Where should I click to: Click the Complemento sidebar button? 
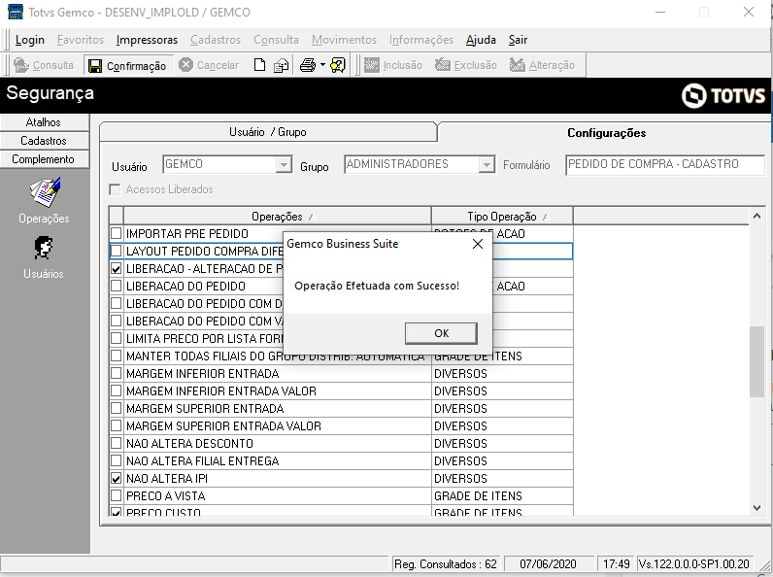click(44, 159)
